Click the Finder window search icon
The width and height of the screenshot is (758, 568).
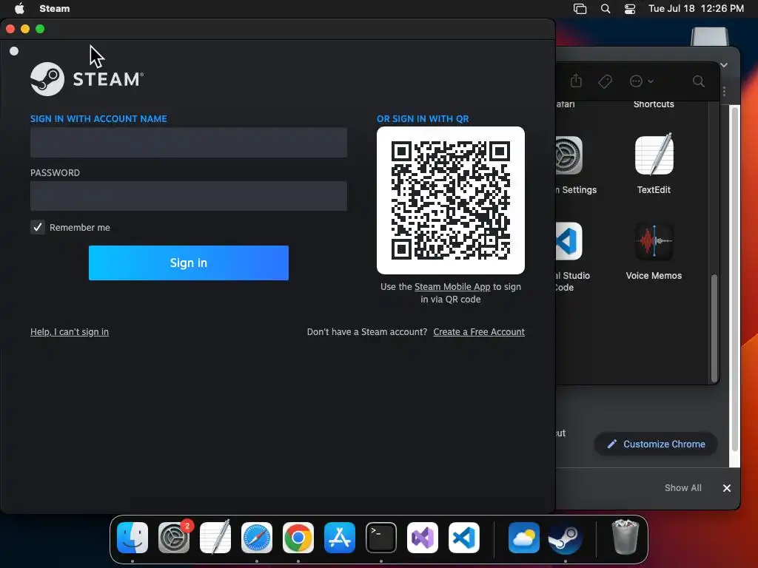click(699, 81)
